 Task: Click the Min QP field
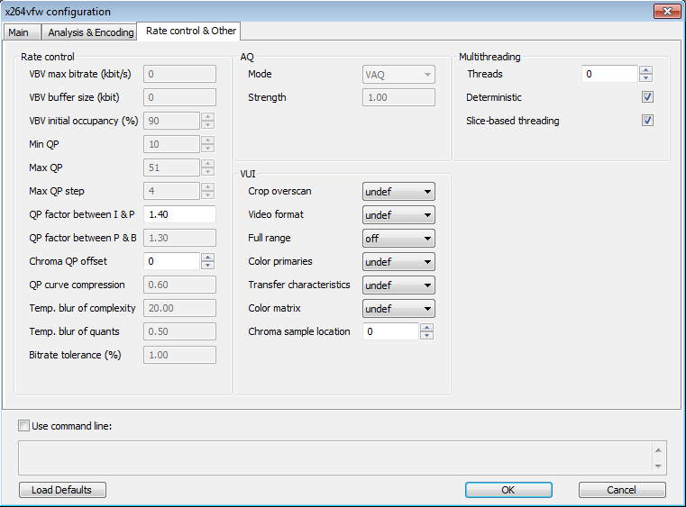(171, 144)
